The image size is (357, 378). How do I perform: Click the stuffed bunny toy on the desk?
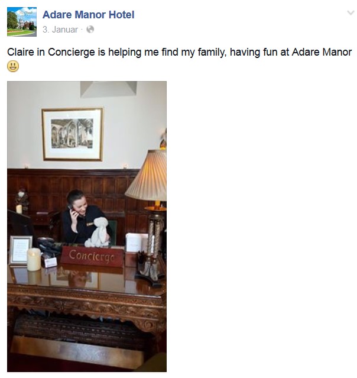[x=99, y=232]
